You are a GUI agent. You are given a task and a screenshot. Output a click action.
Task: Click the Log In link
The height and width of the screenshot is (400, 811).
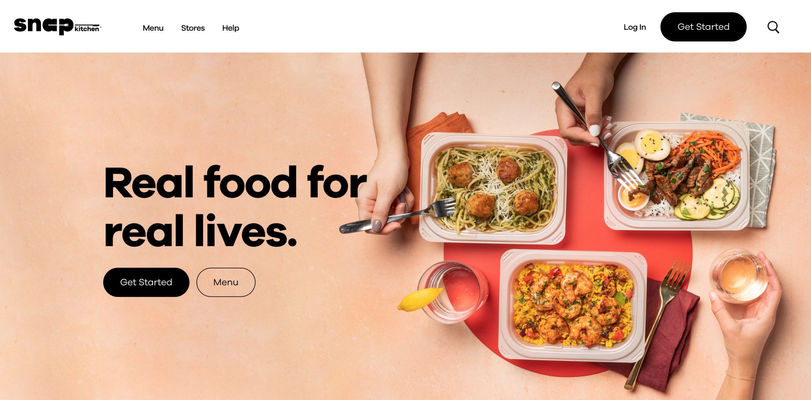tap(635, 27)
